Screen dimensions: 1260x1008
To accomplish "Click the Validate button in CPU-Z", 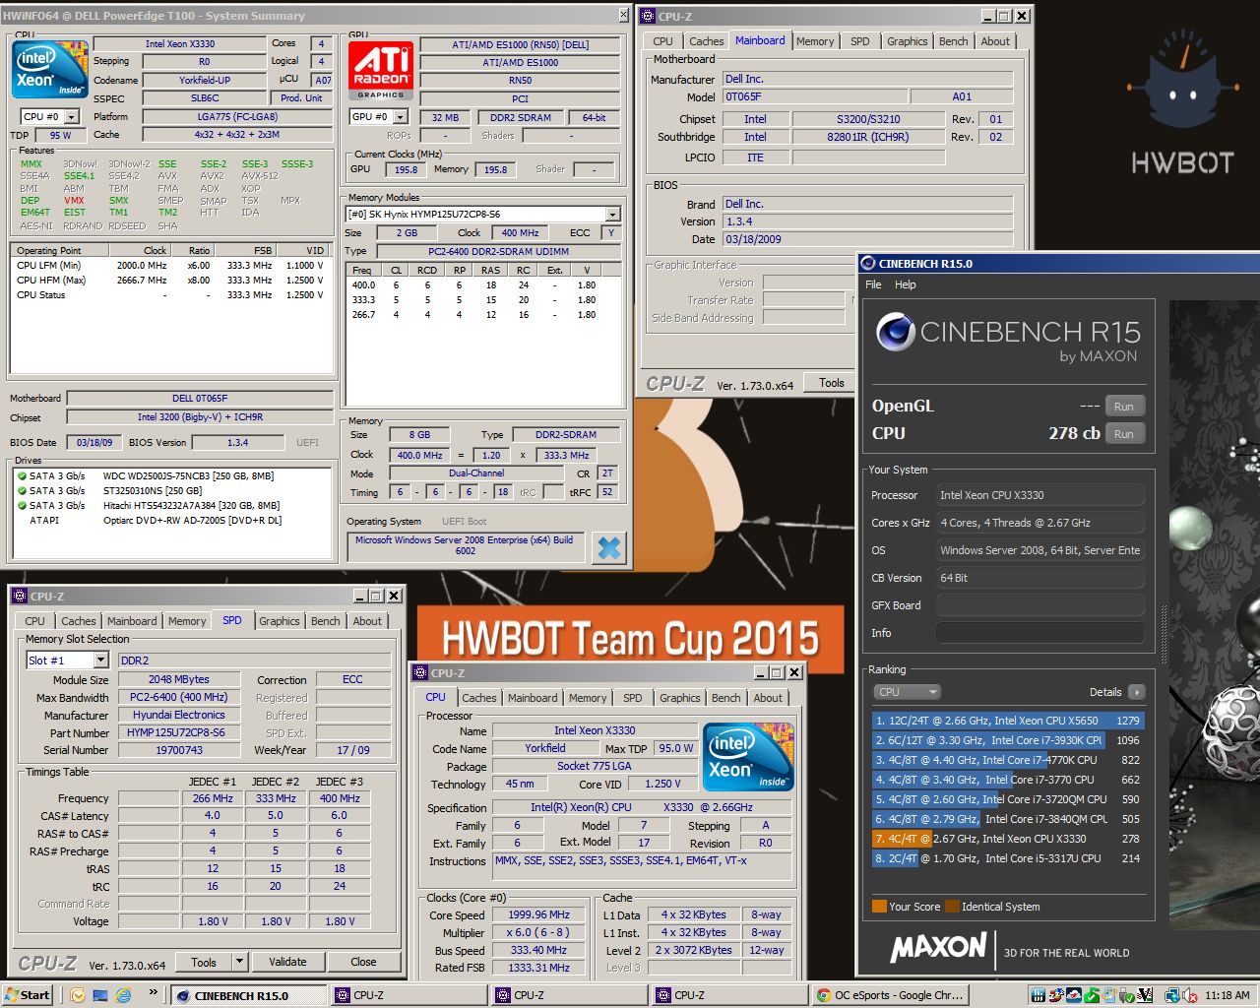I will coord(287,963).
